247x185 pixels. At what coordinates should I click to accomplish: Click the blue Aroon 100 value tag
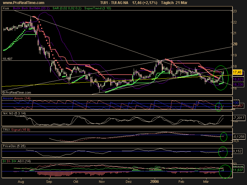[236, 102]
